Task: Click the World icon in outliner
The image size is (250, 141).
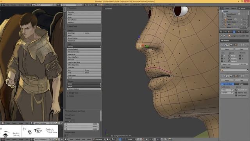Action: click(225, 16)
